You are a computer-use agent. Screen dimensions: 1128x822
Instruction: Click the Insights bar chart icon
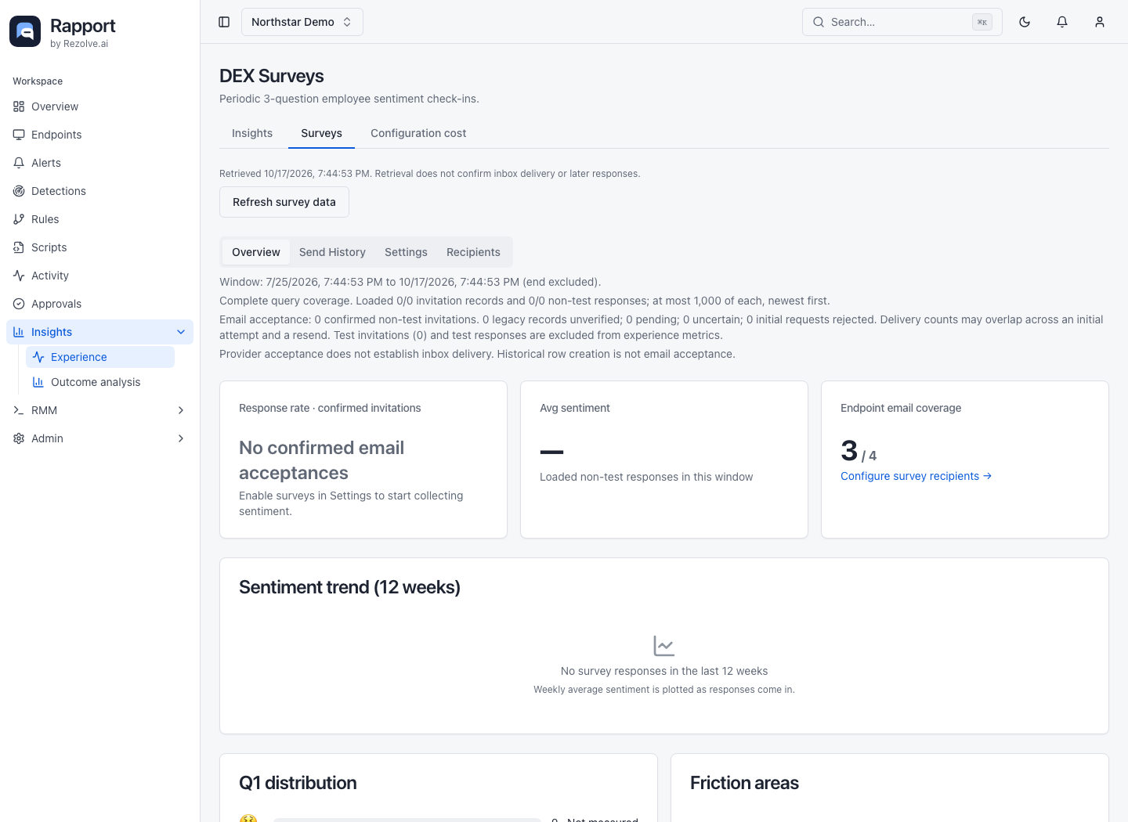click(19, 332)
